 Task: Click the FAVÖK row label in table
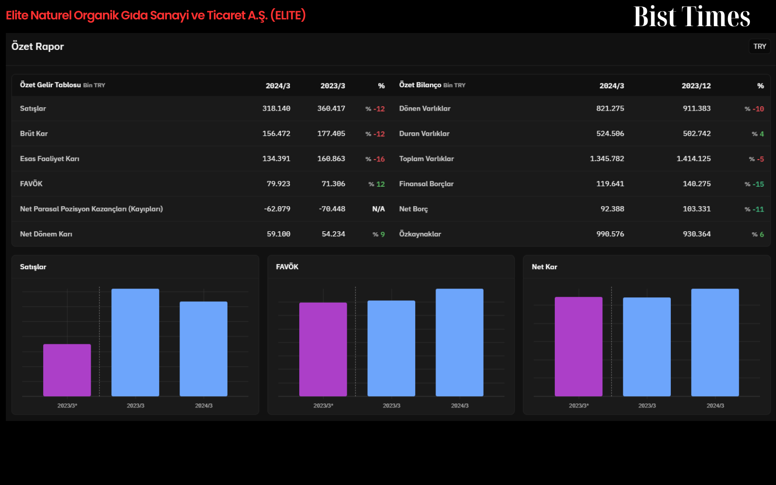pyautogui.click(x=31, y=184)
